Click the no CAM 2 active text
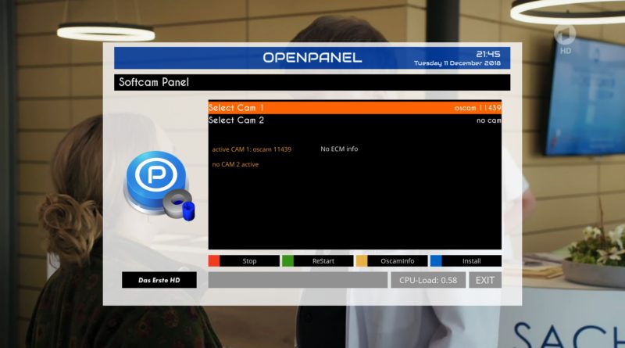 (x=235, y=164)
